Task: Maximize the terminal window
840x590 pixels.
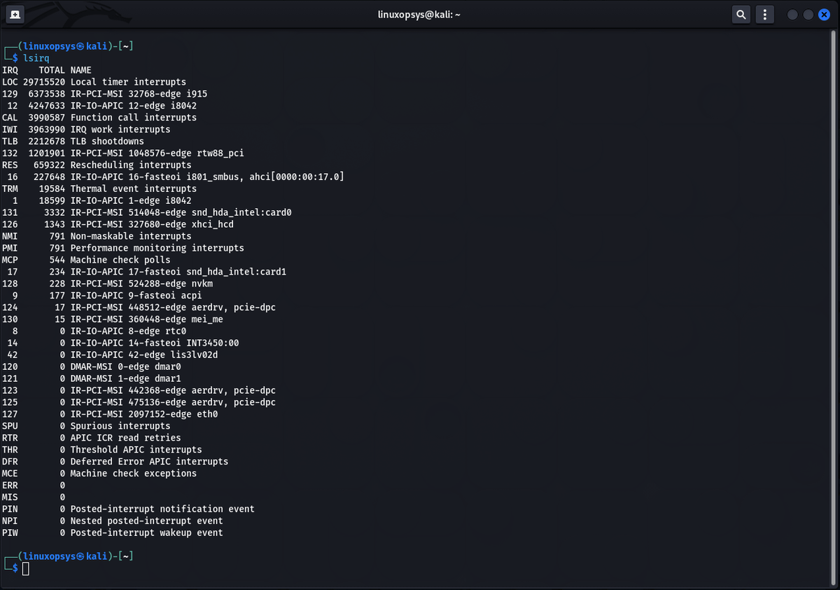Action: 808,14
